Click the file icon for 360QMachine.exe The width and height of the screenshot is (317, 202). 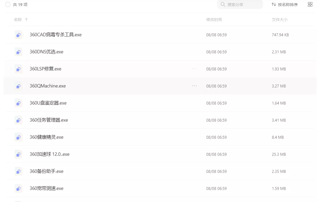(18, 86)
